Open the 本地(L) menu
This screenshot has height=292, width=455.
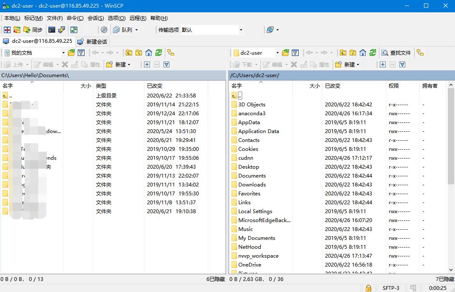point(12,18)
